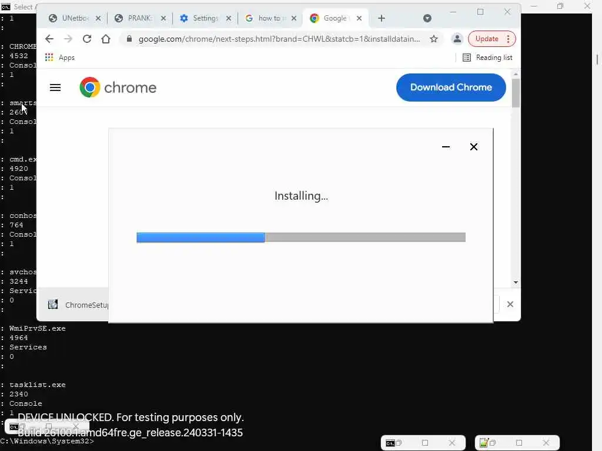Image resolution: width=602 pixels, height=451 pixels.
Task: Click the Chrome logo on the page
Action: (118, 87)
